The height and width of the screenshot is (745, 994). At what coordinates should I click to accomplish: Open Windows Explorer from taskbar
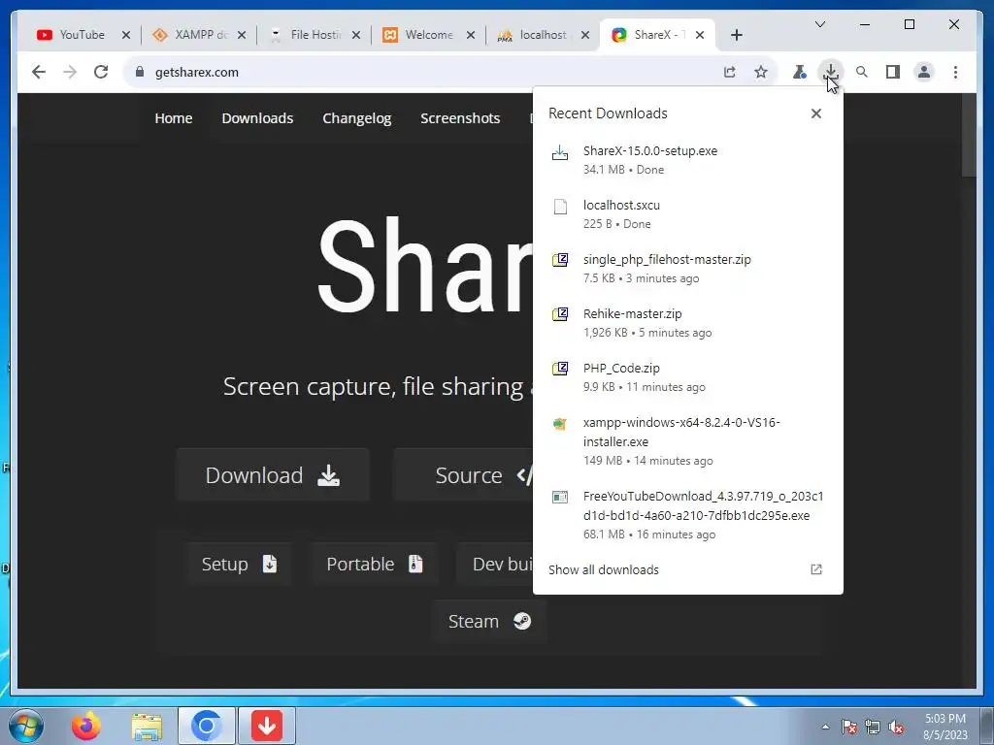point(147,726)
